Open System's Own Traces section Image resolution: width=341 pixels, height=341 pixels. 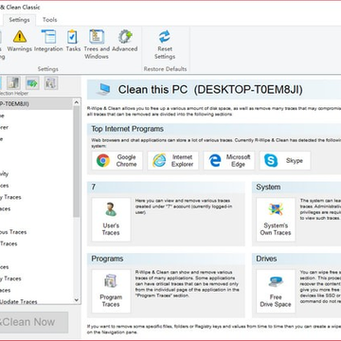(x=276, y=220)
